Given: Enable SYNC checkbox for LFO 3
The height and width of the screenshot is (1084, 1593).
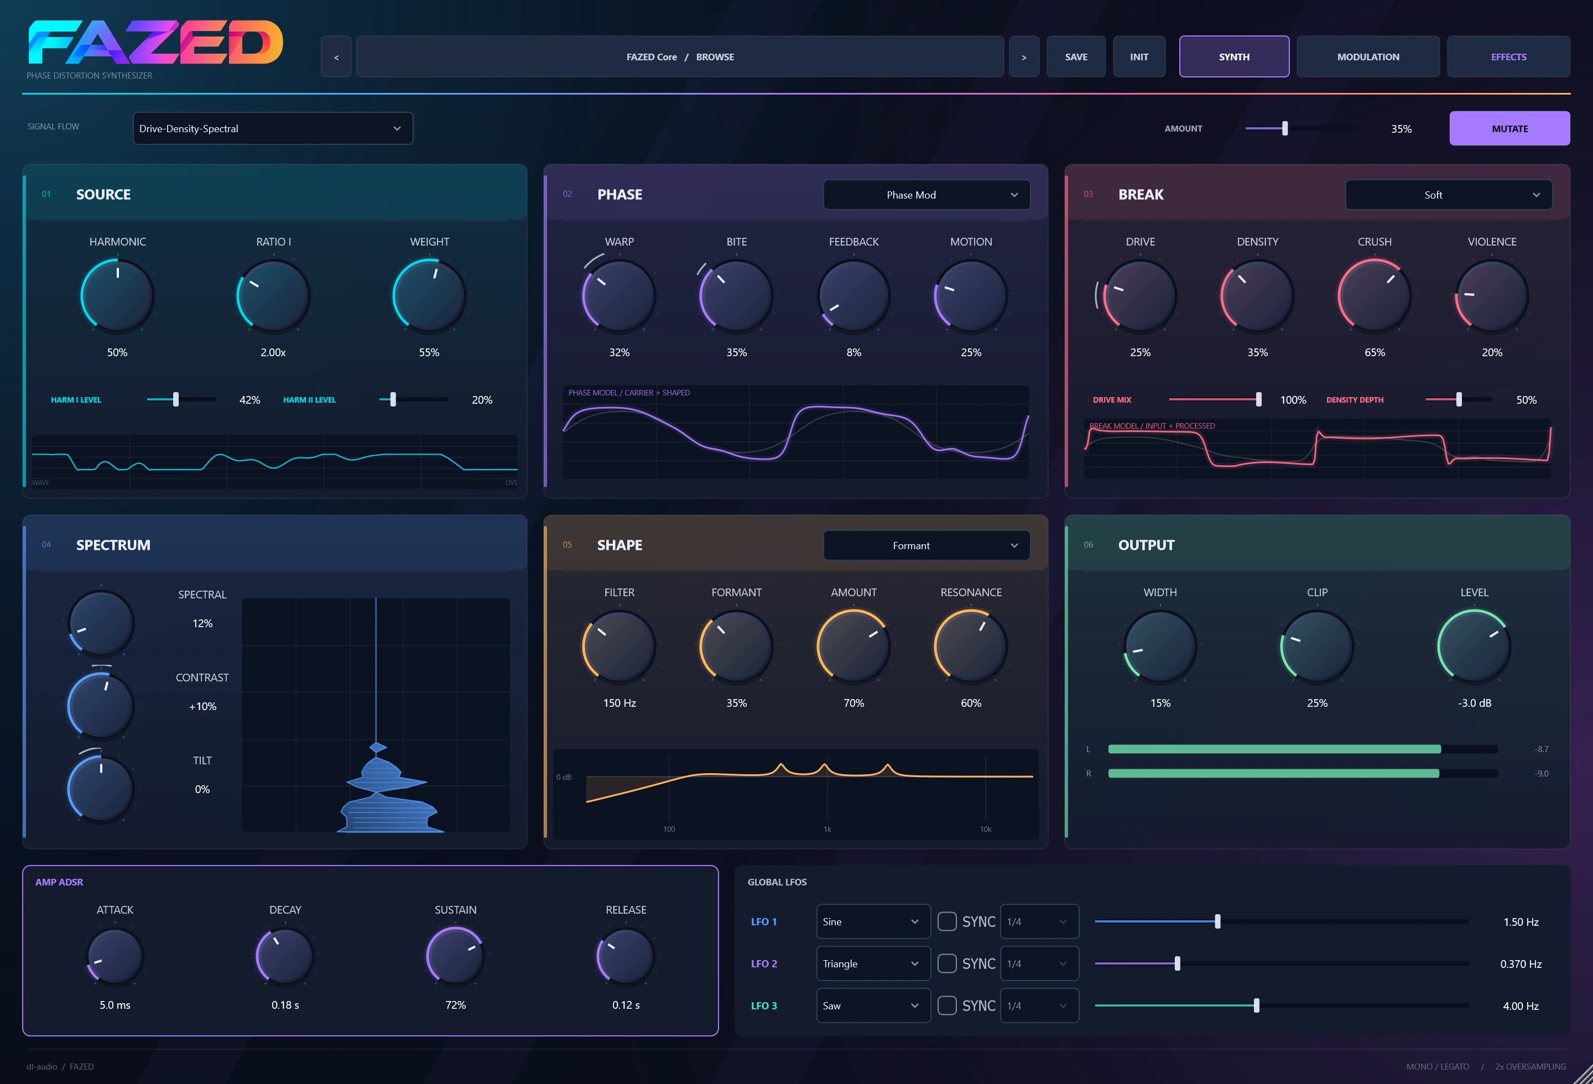Looking at the screenshot, I should [946, 1005].
